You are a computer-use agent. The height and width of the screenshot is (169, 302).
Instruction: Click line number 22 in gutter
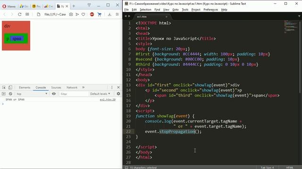[x=128, y=131]
